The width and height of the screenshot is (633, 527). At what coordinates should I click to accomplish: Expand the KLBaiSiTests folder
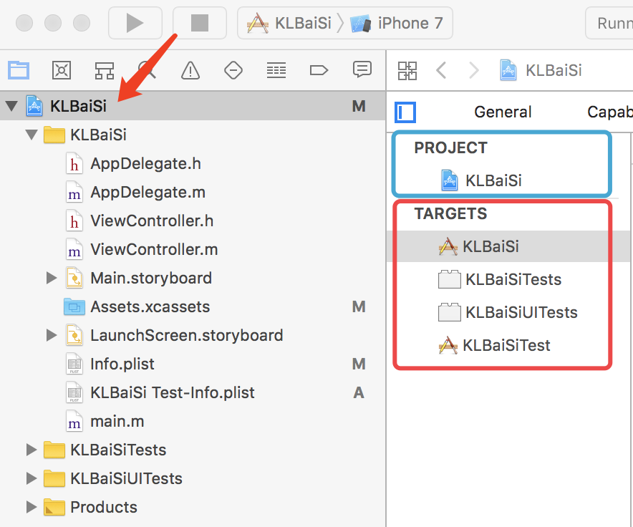pyautogui.click(x=31, y=450)
